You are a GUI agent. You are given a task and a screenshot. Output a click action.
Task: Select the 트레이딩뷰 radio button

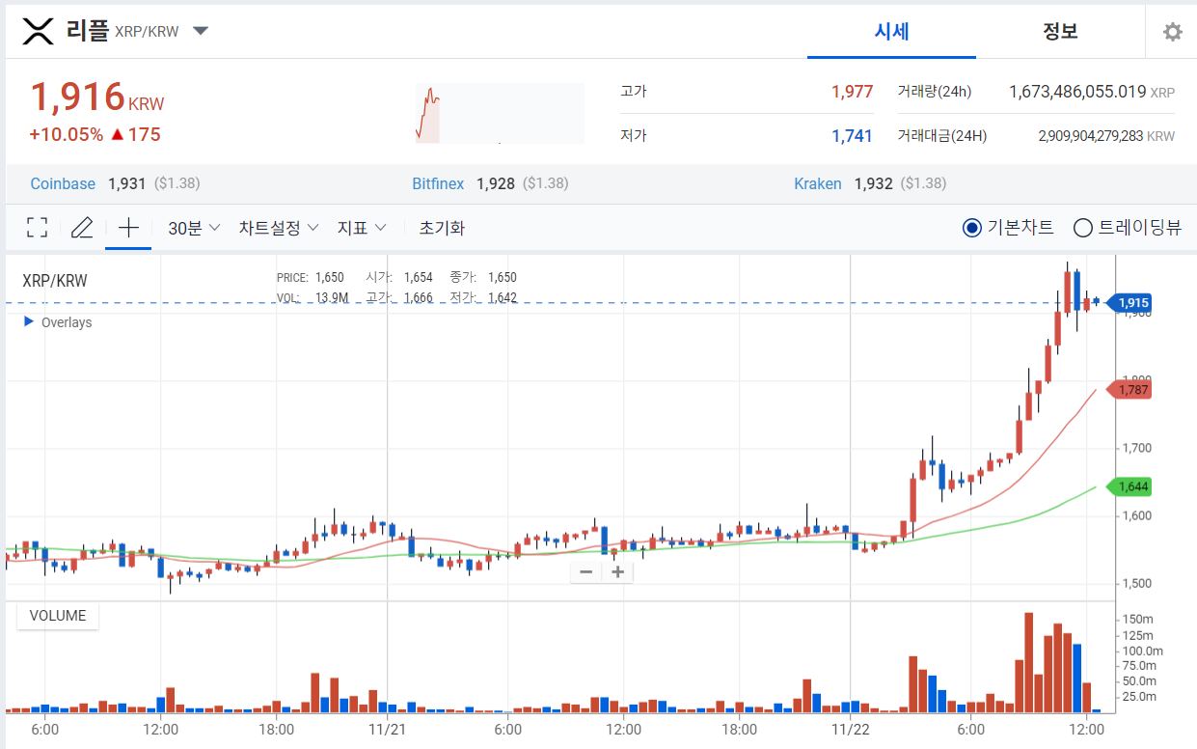1082,228
